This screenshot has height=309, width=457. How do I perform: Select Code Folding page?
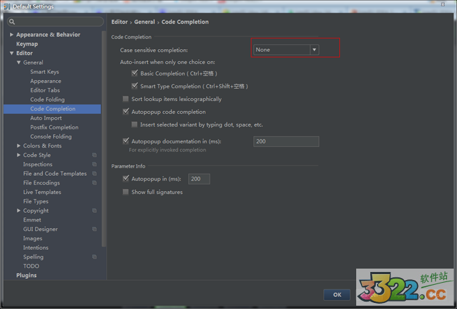tap(48, 100)
